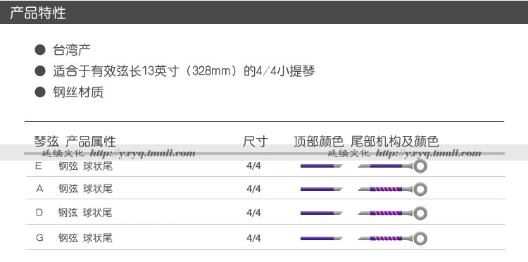Screen dimensions: 528x262
Task: Click the G string purple top color graphic
Action: tap(322, 239)
